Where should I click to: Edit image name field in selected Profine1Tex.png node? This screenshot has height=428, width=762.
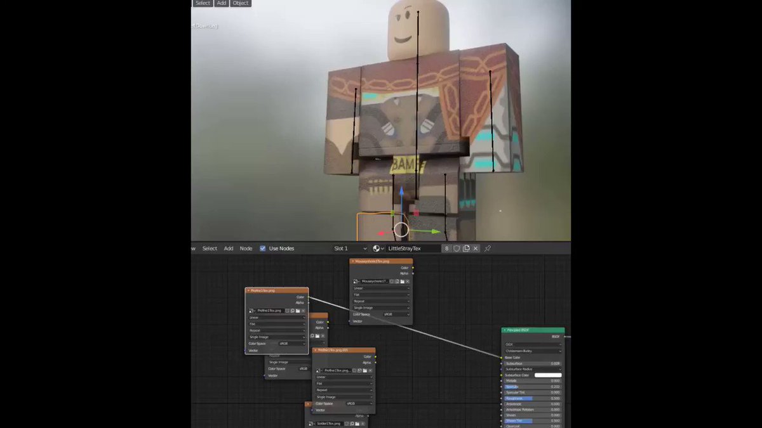[x=271, y=311]
